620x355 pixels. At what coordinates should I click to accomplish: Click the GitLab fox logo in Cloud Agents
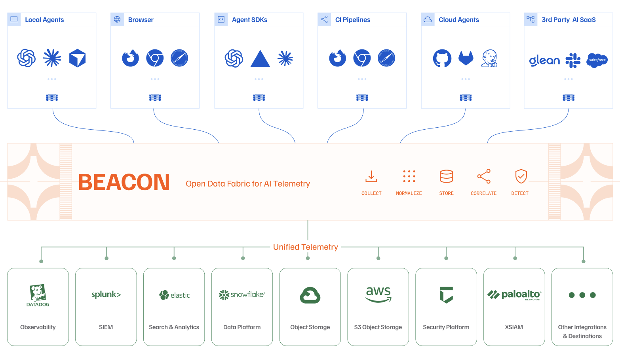[466, 58]
